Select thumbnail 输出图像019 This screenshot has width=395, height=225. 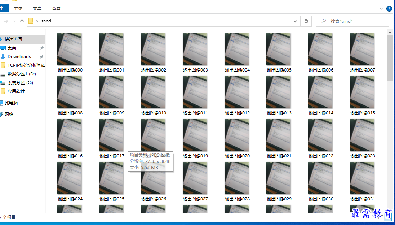coord(195,135)
